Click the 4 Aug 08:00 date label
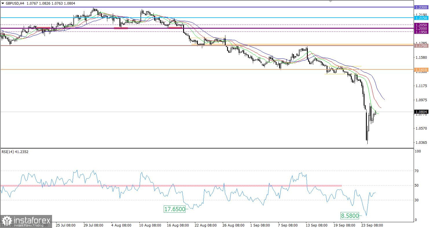 [122, 225]
